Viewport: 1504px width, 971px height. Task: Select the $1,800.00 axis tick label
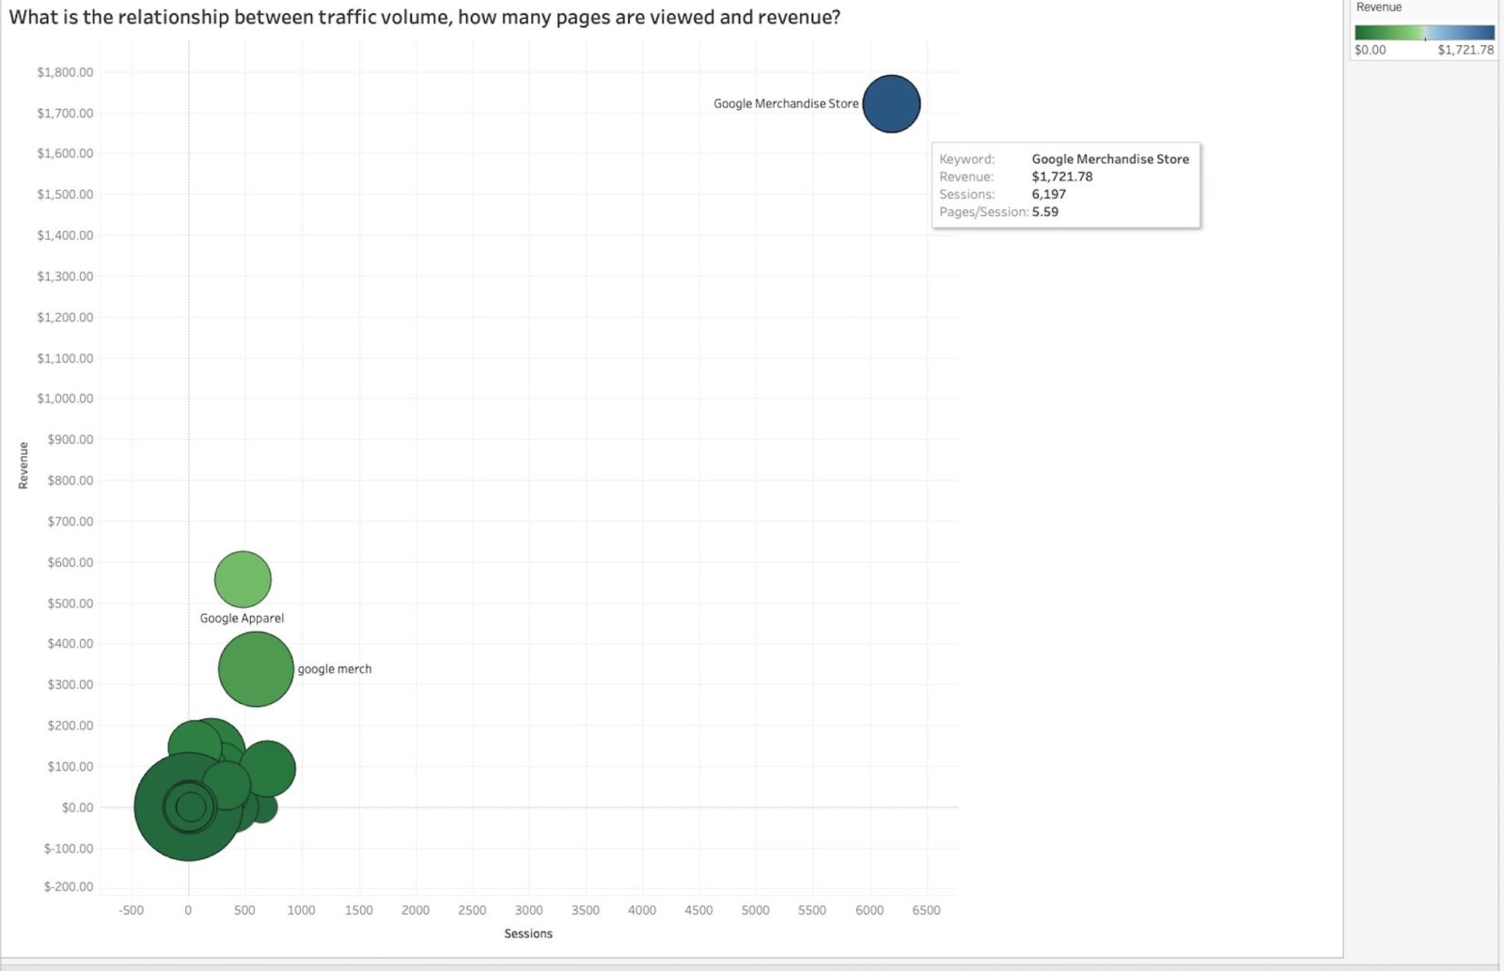click(66, 70)
